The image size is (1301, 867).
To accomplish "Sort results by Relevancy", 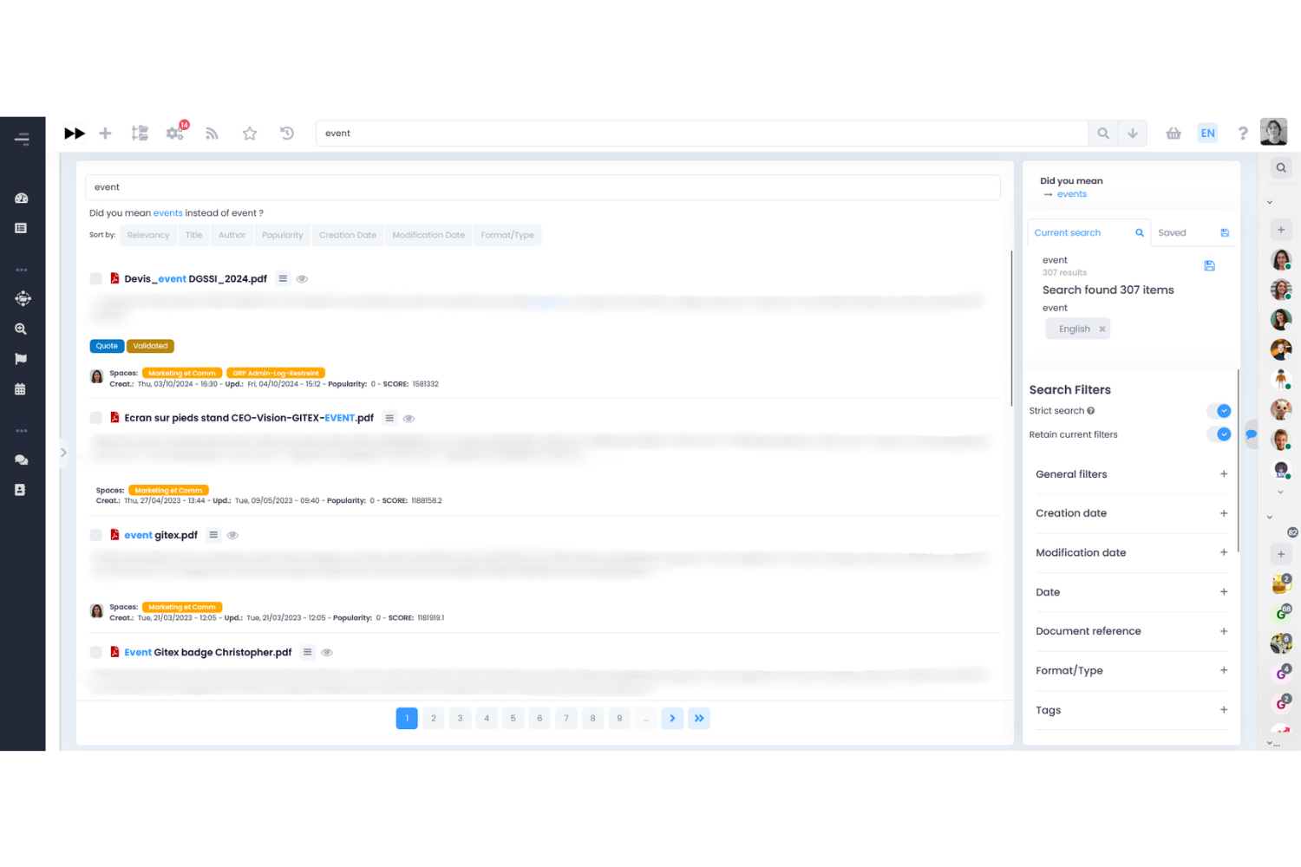I will tap(148, 235).
